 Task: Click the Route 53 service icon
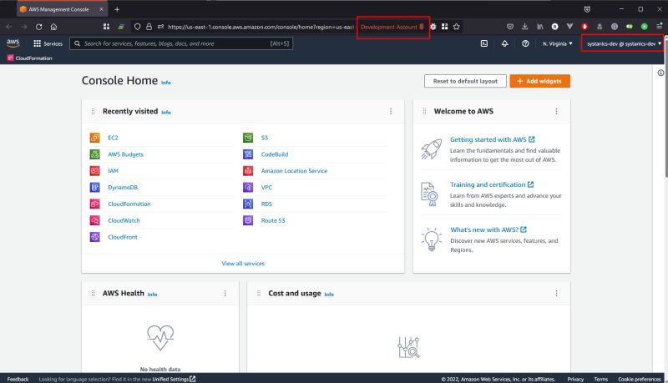(248, 220)
